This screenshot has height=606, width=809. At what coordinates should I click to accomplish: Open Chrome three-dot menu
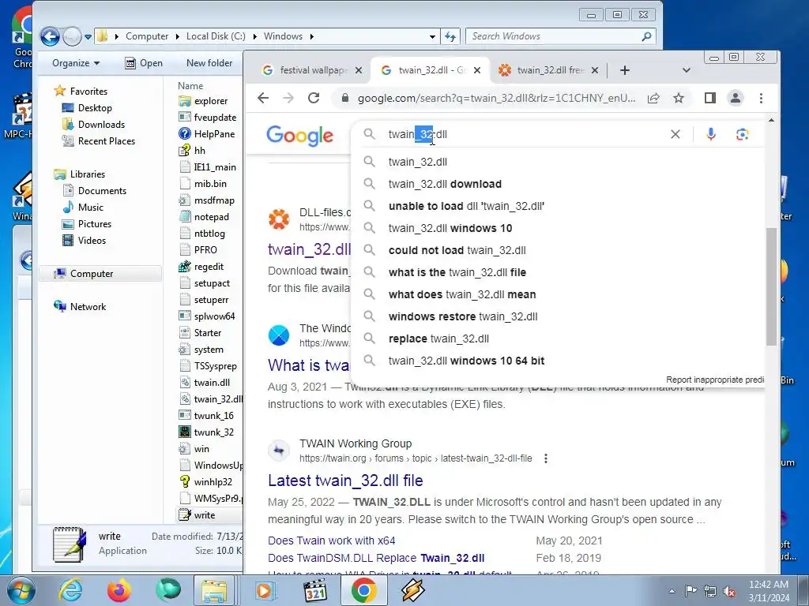pos(761,98)
